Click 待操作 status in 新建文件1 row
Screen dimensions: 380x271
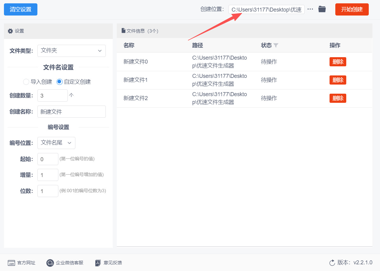[269, 80]
